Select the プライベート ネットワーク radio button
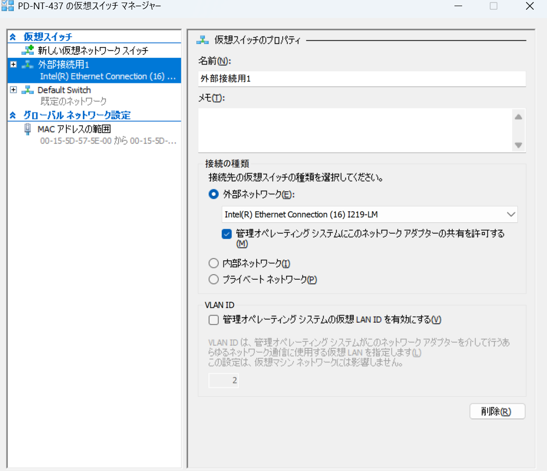The width and height of the screenshot is (547, 471). coord(214,279)
